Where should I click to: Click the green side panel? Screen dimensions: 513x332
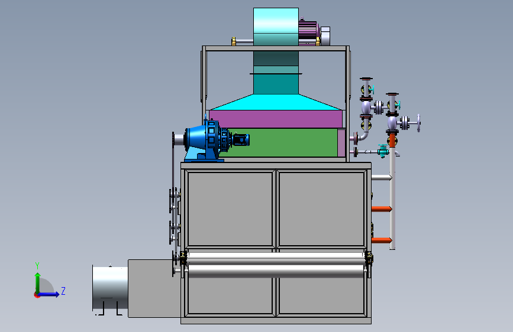278,142
